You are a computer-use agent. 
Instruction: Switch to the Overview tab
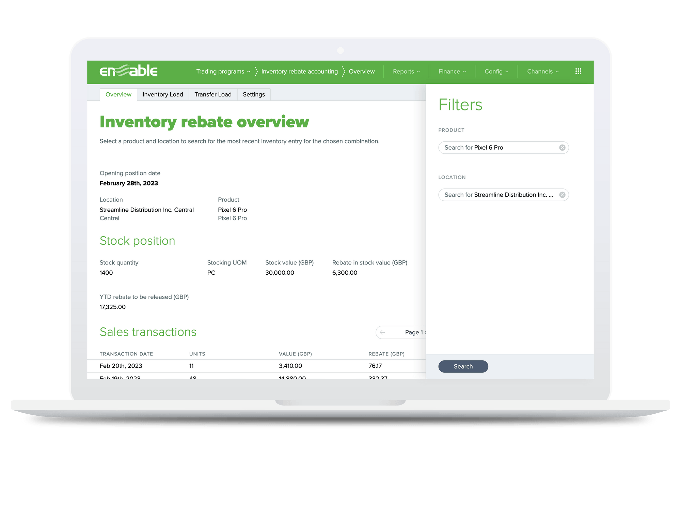point(118,94)
